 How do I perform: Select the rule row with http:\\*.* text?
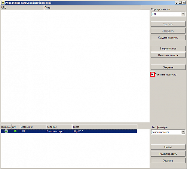(69, 131)
